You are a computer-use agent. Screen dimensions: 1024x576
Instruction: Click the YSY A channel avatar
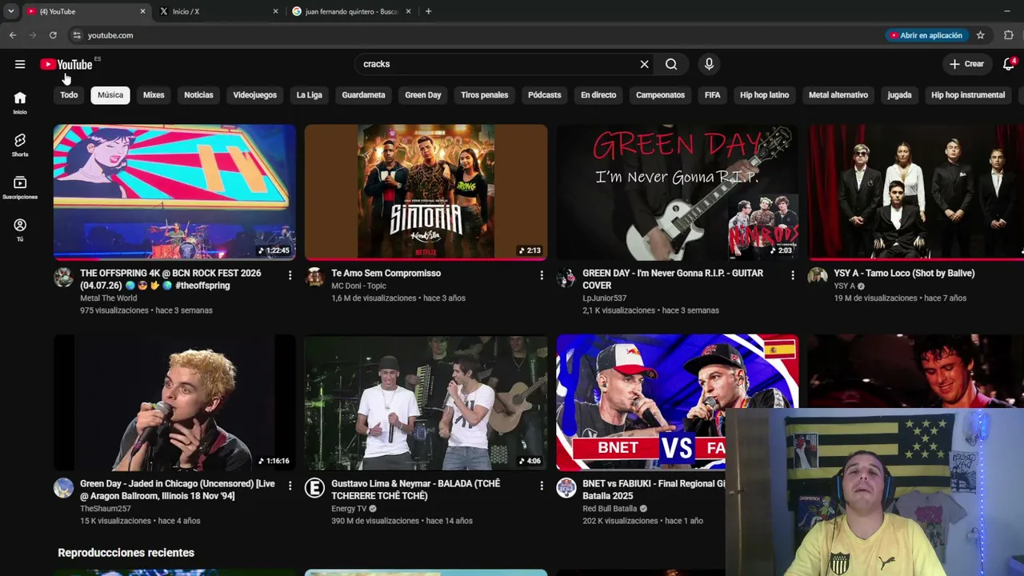(x=818, y=277)
